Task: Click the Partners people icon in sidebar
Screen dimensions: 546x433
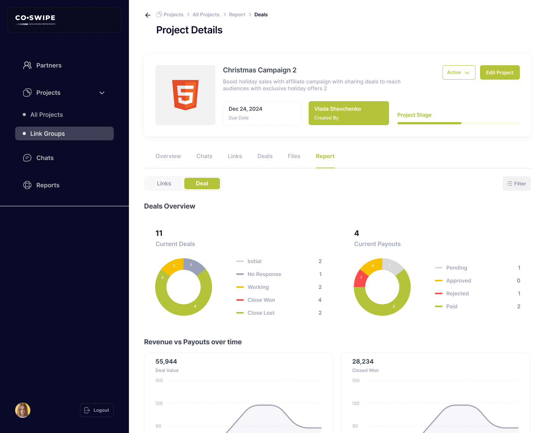Action: tap(27, 65)
